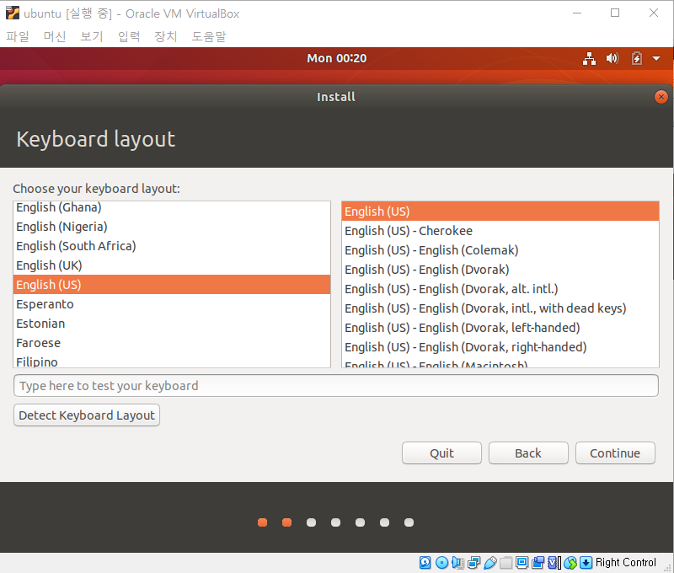
Task: Click the Back button
Action: (528, 453)
